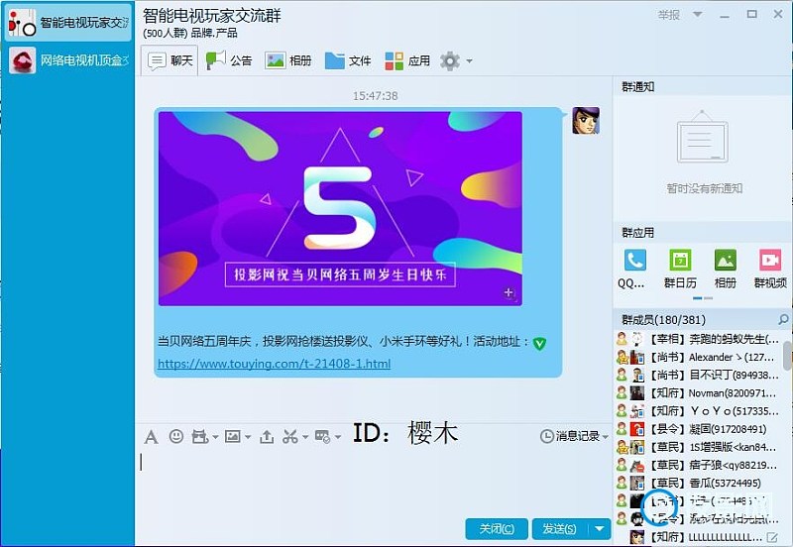Click the message manager icon beside the scissors
The image size is (793, 547).
[x=323, y=436]
